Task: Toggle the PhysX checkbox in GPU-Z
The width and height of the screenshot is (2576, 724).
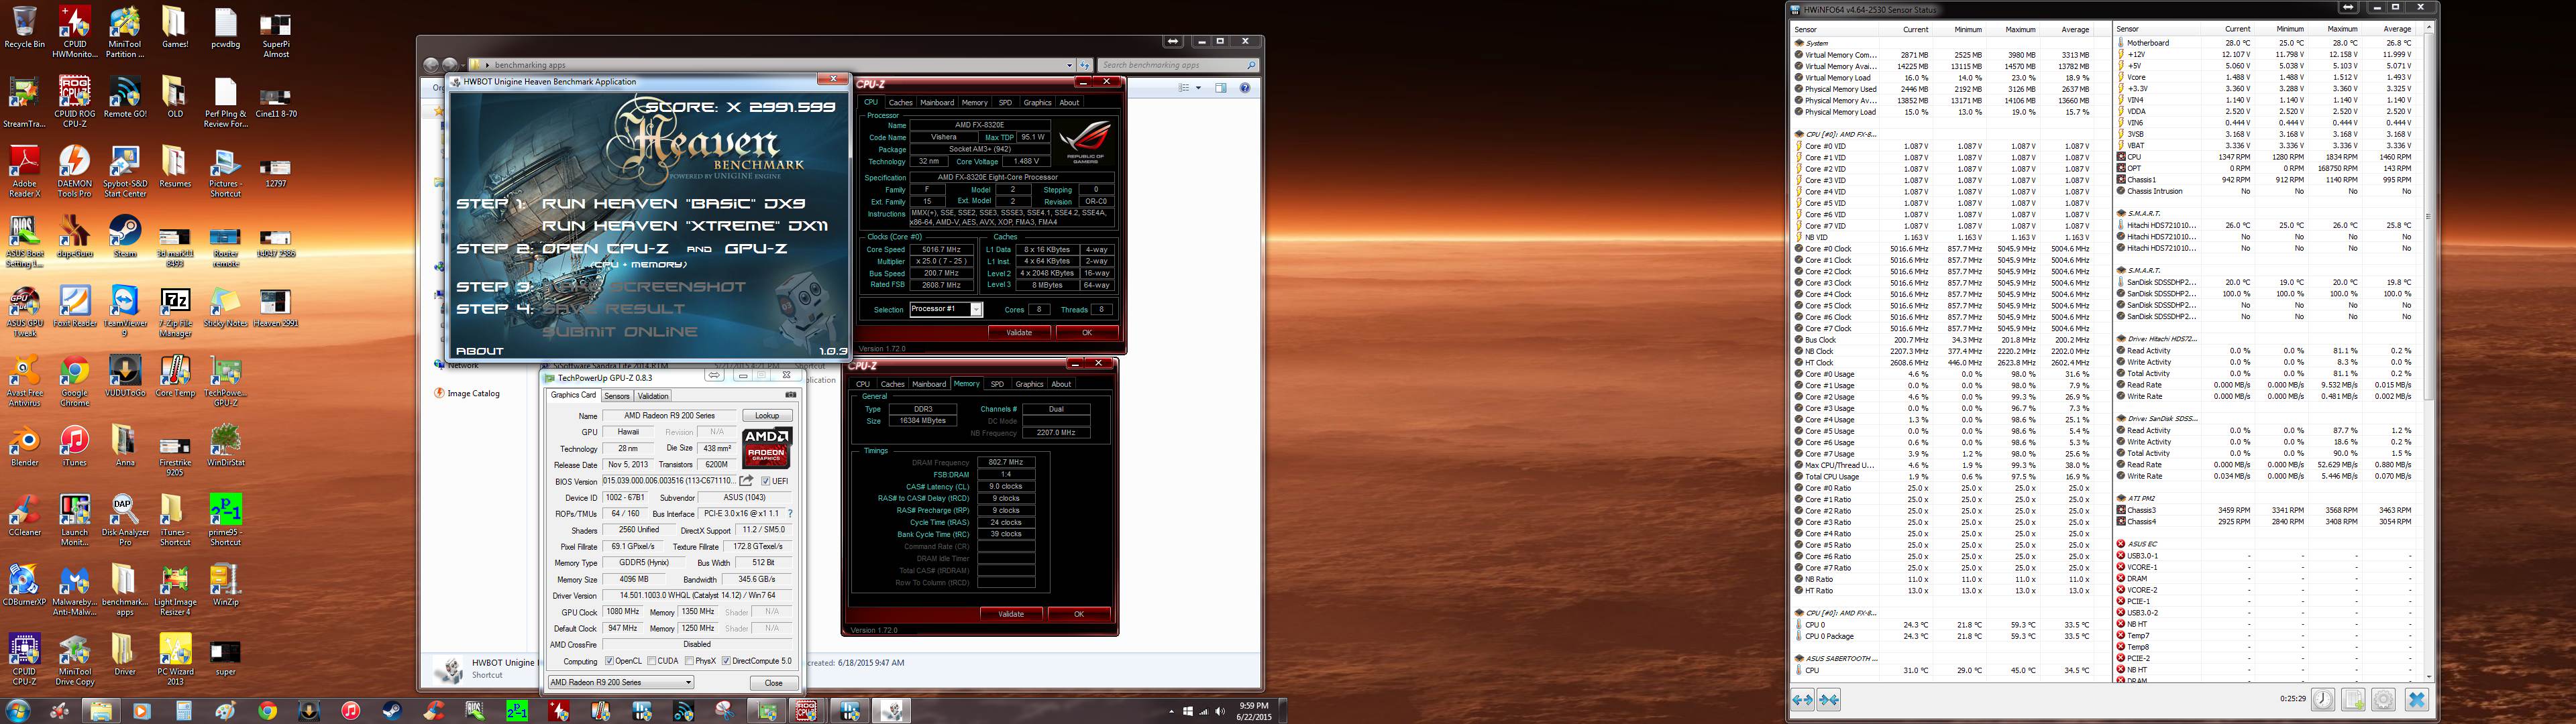Action: (690, 661)
